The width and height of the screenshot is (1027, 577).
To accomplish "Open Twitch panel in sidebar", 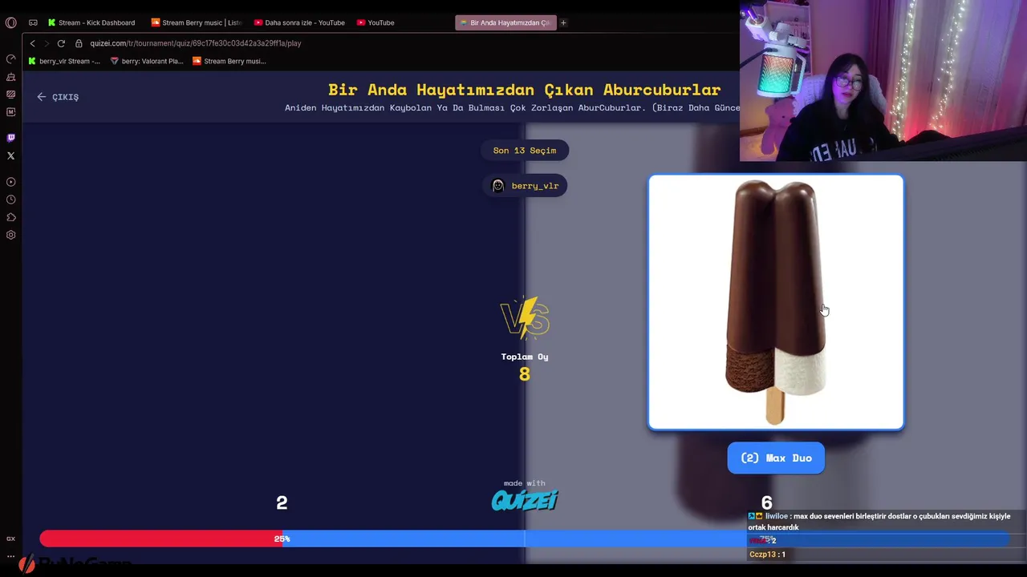I will 10,138.
